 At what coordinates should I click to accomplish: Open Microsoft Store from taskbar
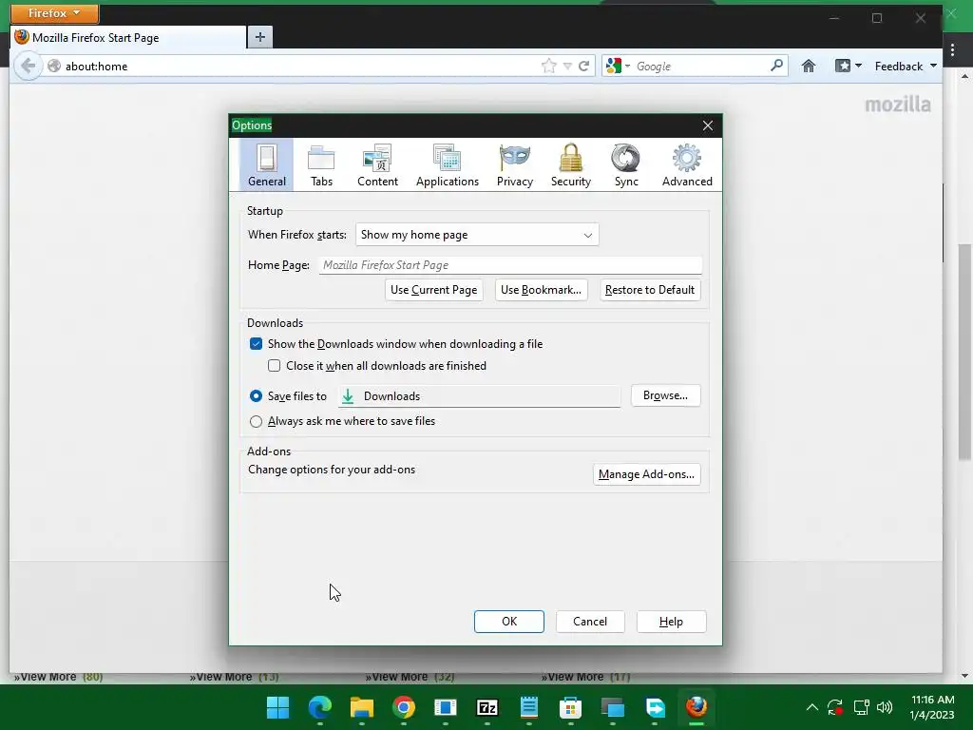click(570, 707)
